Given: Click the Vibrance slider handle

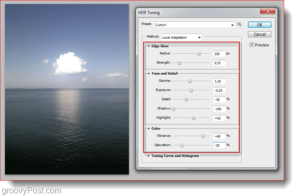Looking at the screenshot, I should [203, 136].
